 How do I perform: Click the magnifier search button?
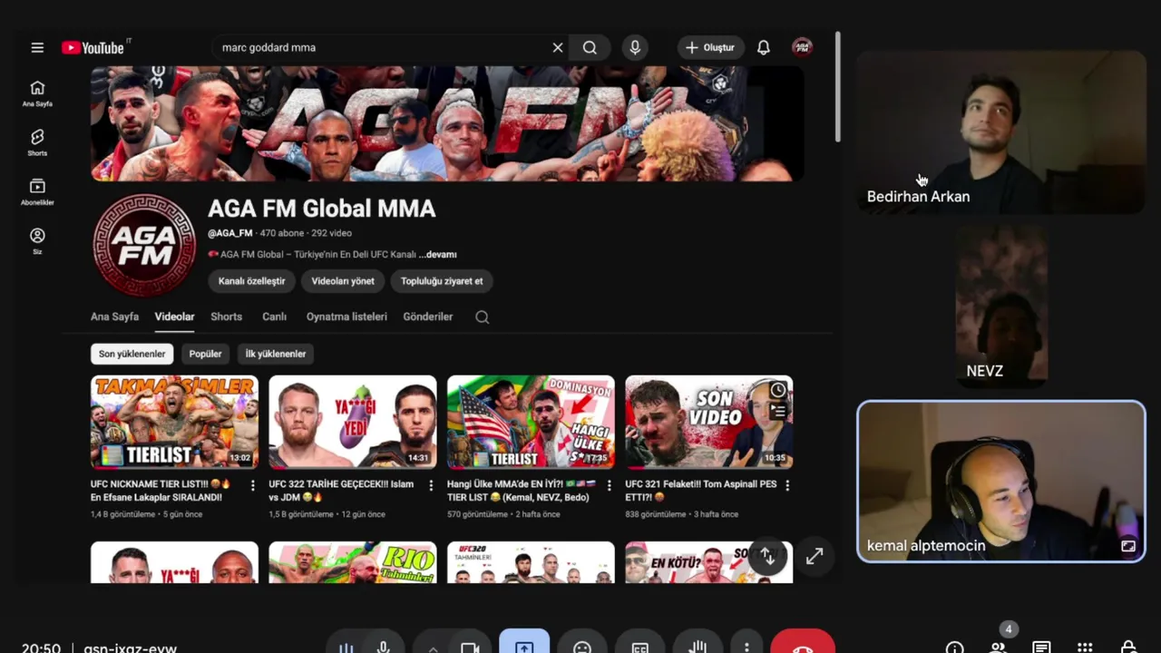[590, 47]
